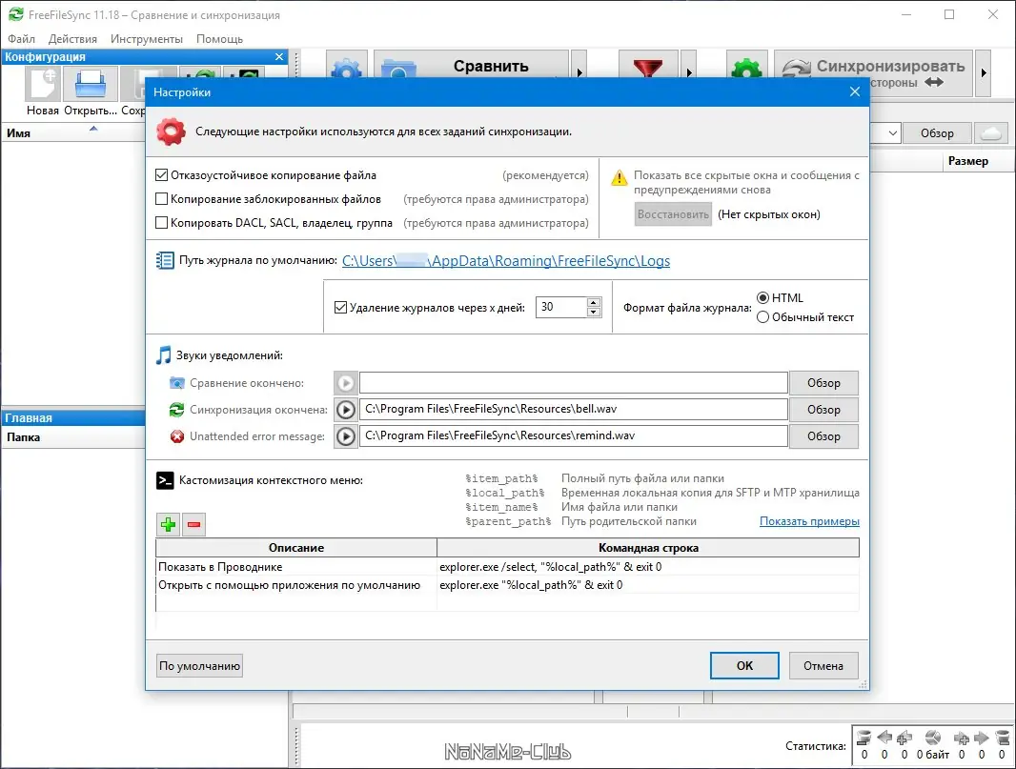Image resolution: width=1016 pixels, height=769 pixels.
Task: Open comparison settings blue gear in main toolbar
Action: (347, 65)
